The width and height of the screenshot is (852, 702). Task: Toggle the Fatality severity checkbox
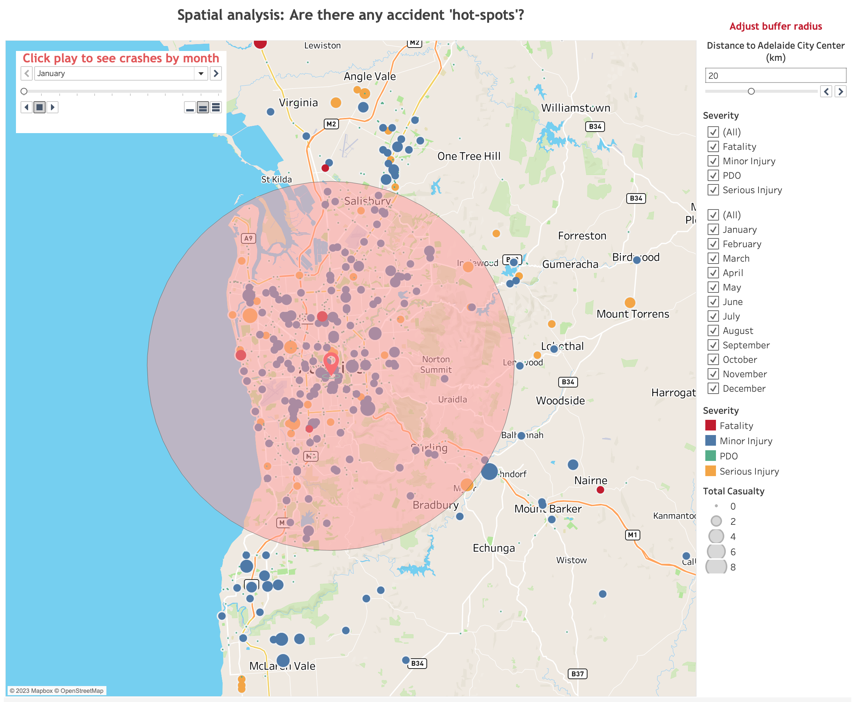(713, 147)
